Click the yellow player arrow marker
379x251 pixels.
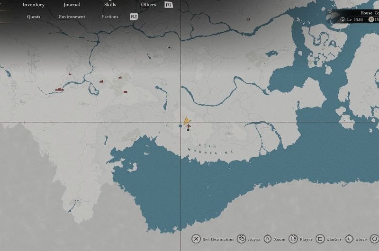click(x=187, y=121)
